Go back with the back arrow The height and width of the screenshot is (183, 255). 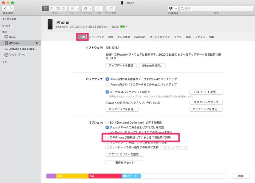[x=5, y=8]
